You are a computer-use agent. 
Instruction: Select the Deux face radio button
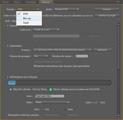tap(65, 109)
